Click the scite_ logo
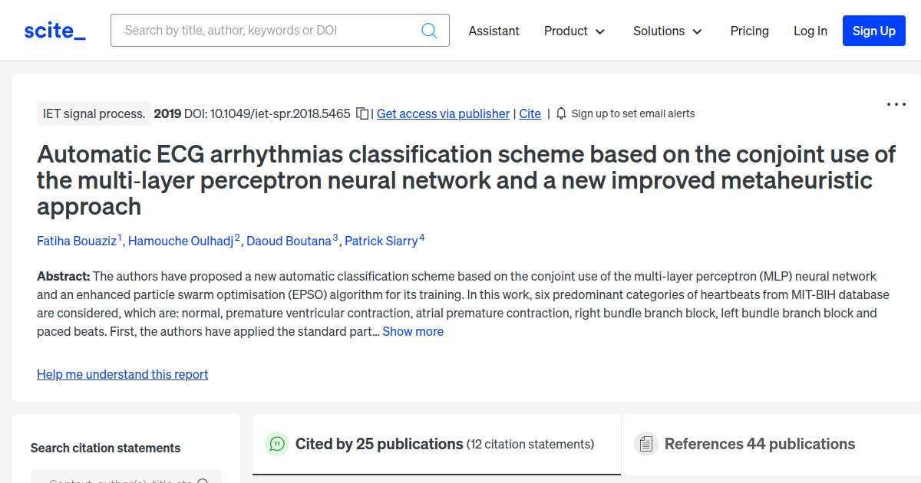921x483 pixels. coord(54,31)
